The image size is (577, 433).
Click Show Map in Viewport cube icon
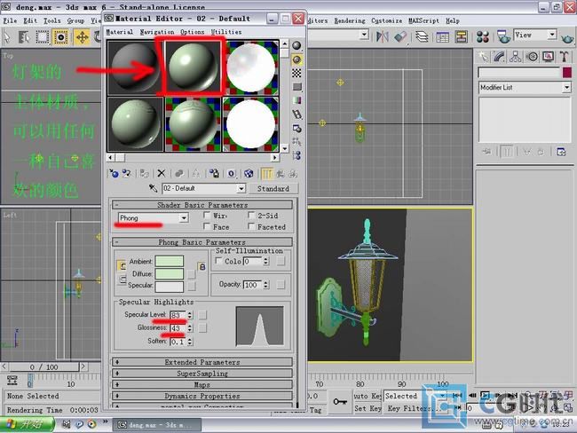tap(249, 173)
